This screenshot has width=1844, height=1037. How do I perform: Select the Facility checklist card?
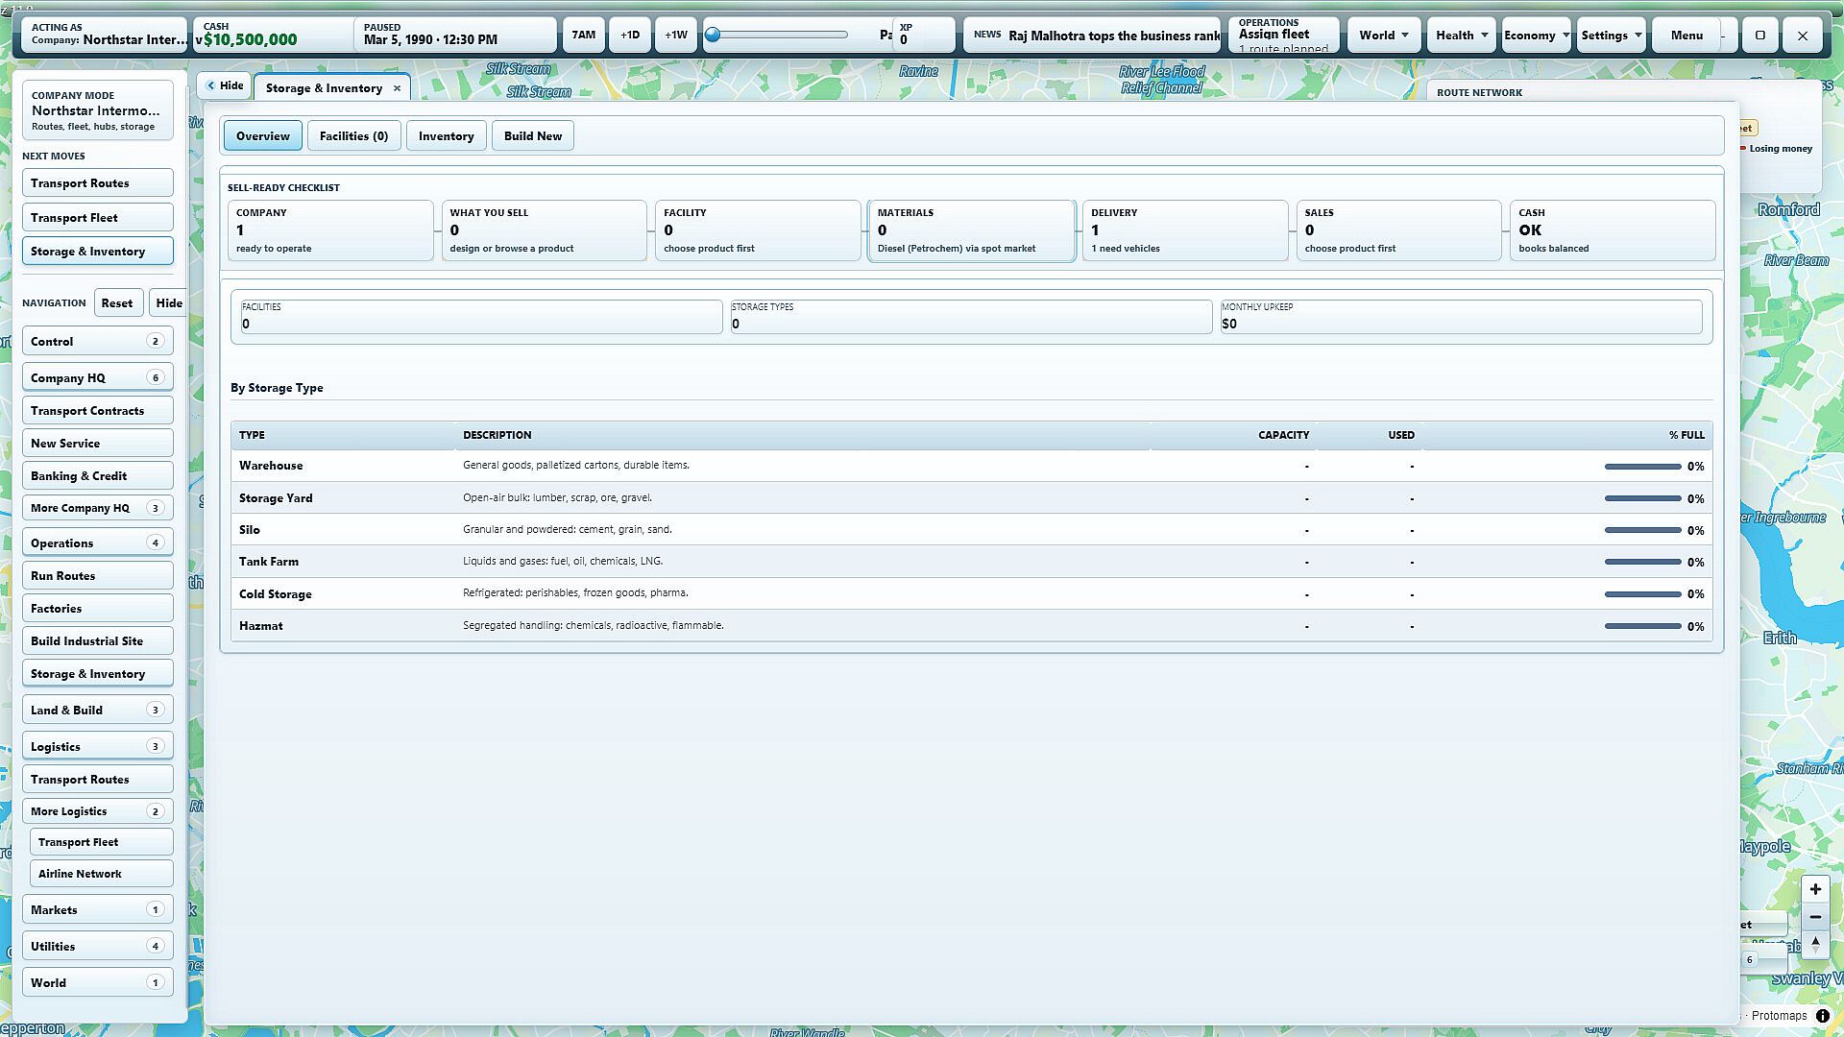tap(758, 230)
